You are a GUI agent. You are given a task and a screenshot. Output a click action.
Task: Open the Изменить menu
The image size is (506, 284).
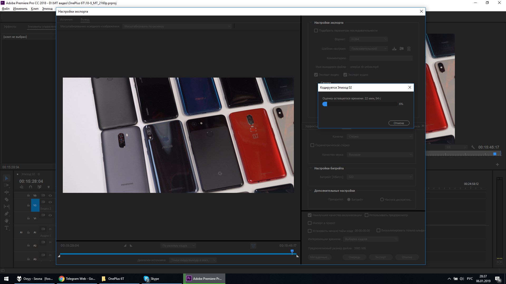click(x=20, y=9)
